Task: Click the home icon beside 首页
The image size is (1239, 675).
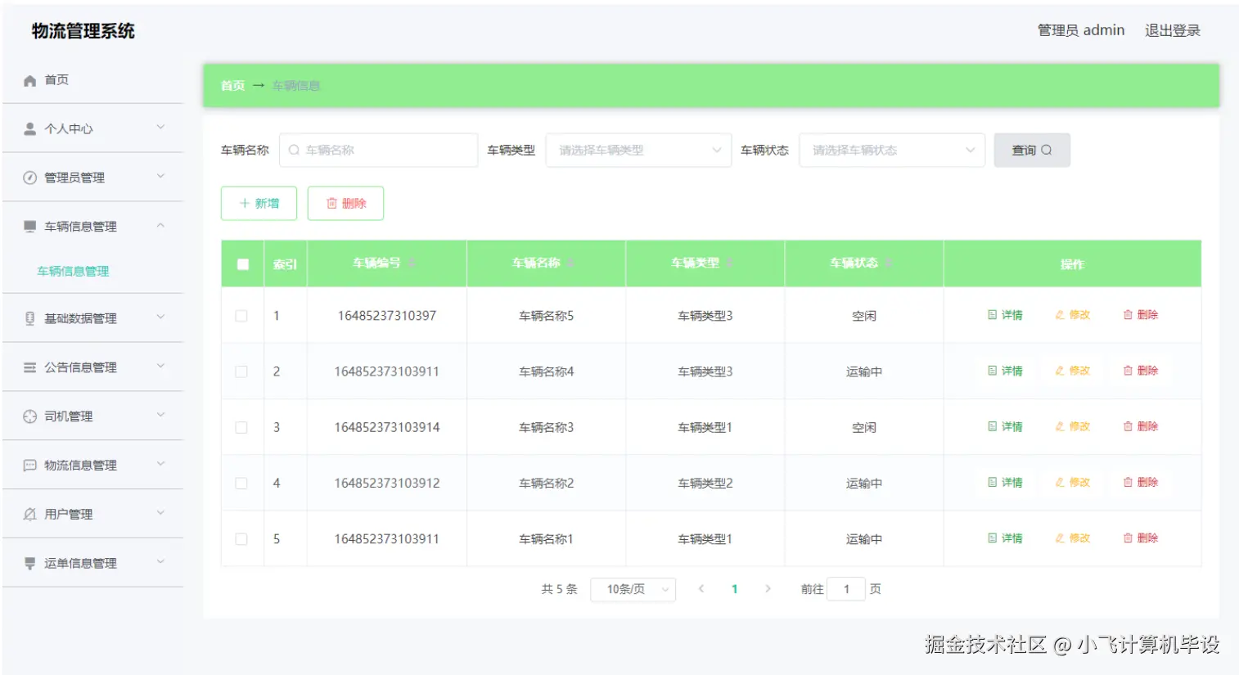Action: (x=29, y=79)
